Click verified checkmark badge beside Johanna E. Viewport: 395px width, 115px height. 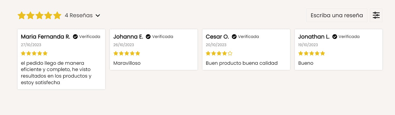point(148,37)
